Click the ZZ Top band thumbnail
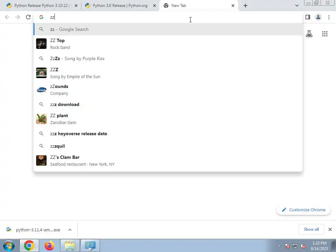Viewport: 336px width, 252px height. click(41, 44)
